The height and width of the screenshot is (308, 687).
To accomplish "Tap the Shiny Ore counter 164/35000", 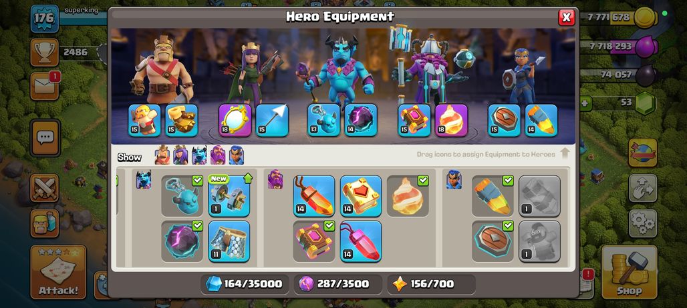I will point(245,284).
